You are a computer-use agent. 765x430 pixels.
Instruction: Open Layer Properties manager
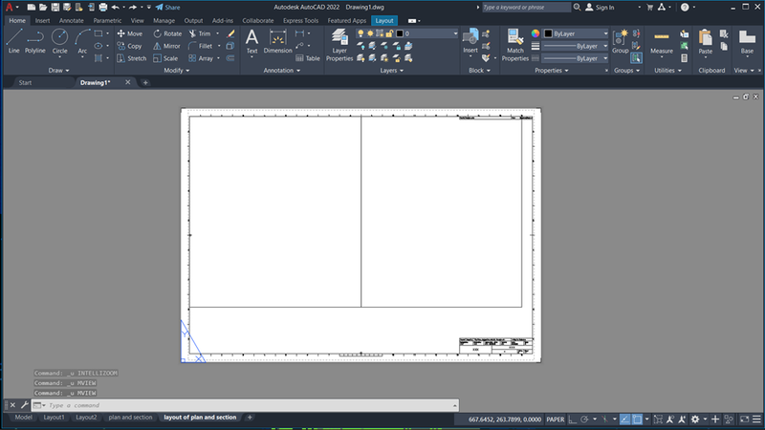coord(339,45)
